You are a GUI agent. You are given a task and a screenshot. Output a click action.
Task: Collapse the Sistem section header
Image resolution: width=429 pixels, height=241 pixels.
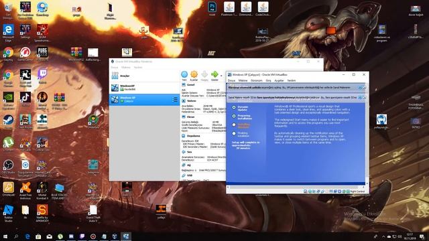(191, 101)
